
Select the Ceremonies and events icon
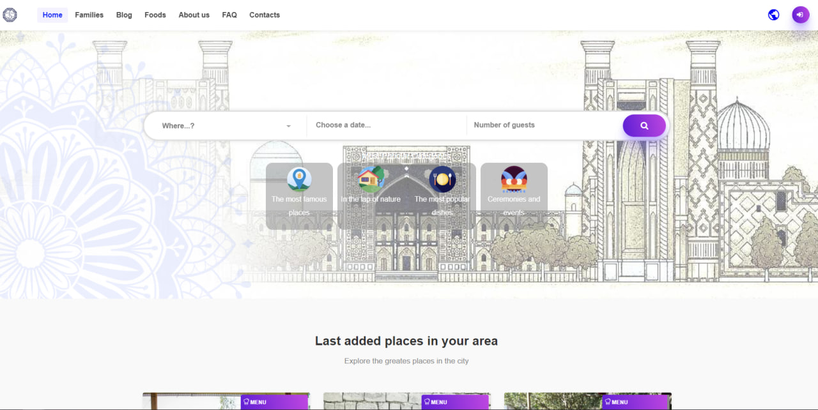514,179
